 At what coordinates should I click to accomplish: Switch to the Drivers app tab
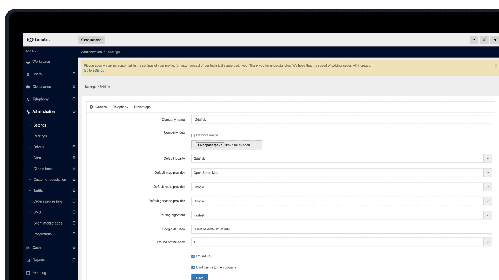tap(142, 107)
